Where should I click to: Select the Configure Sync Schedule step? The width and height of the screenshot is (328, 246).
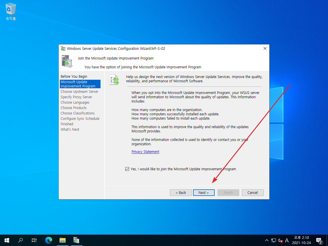[80, 119]
